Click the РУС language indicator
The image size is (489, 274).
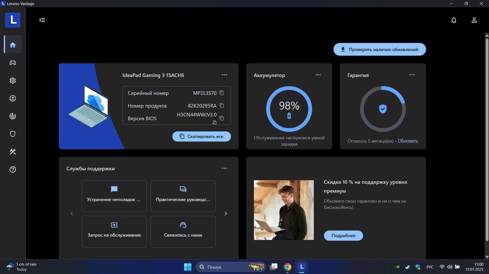click(x=430, y=267)
